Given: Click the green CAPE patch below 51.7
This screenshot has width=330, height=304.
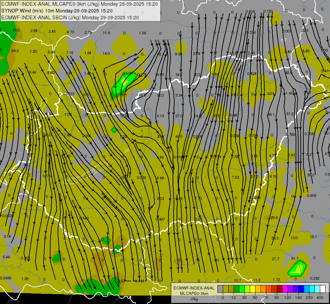Looking at the screenshot, I should tap(297, 269).
